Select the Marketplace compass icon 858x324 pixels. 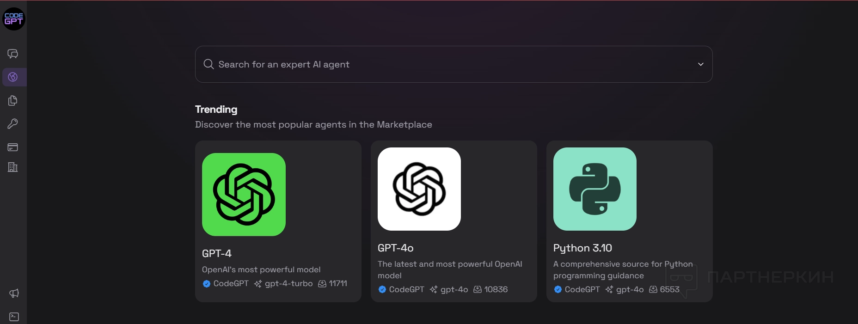(13, 77)
